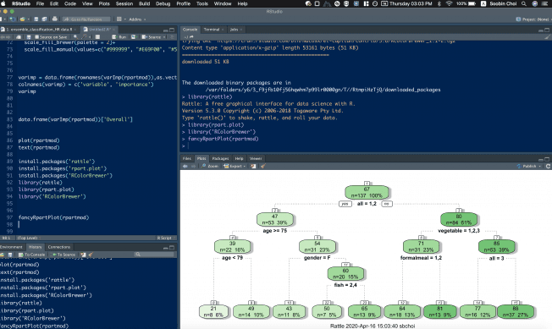Clear all history entries with the broom

(x=91, y=255)
